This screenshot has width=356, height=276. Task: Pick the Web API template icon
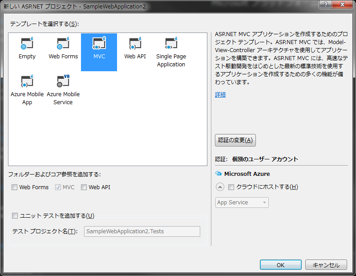tap(135, 43)
